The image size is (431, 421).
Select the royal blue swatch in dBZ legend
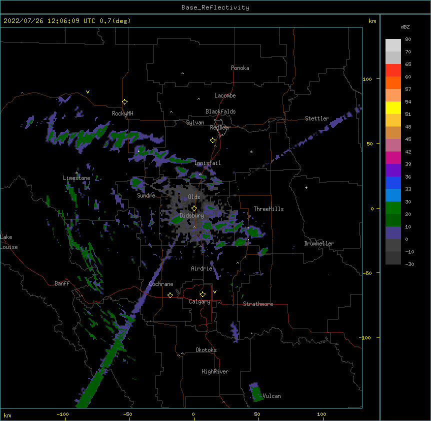click(x=393, y=183)
